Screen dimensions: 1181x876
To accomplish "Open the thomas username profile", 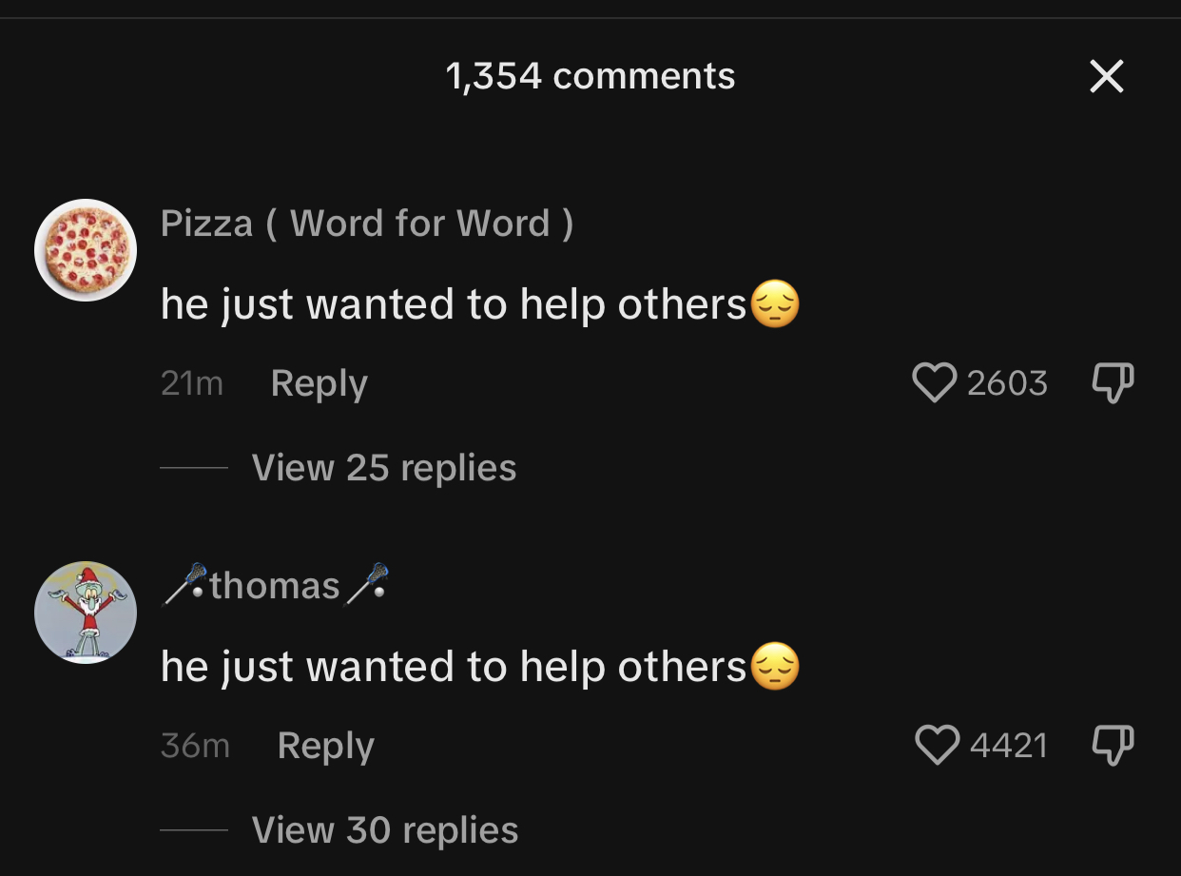I will point(275,586).
